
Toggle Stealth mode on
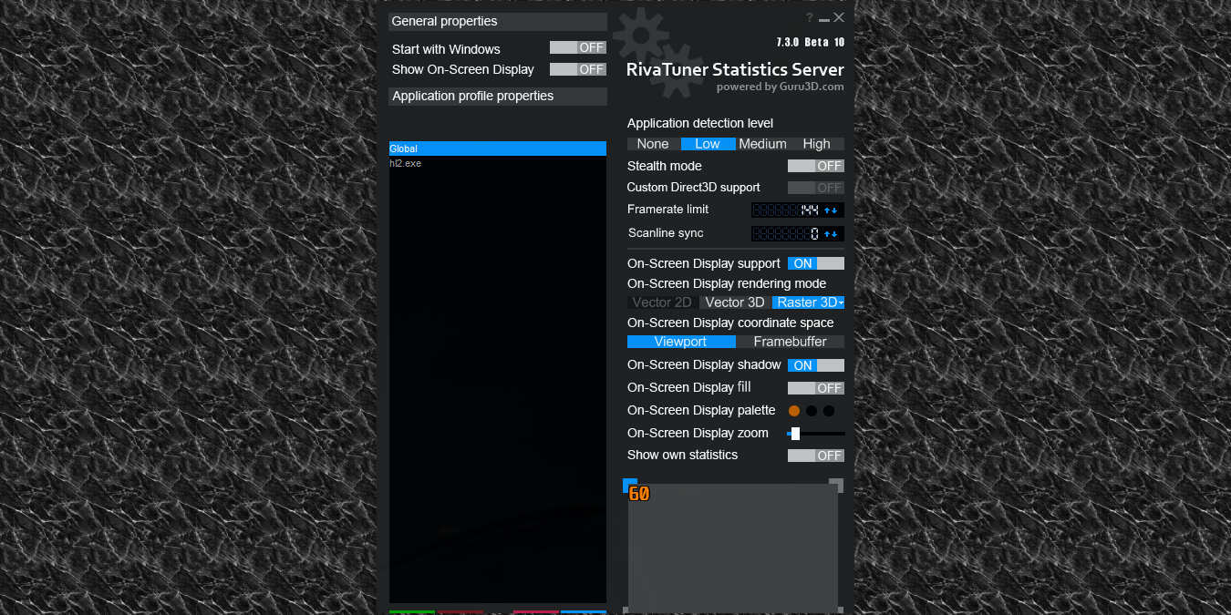[816, 165]
